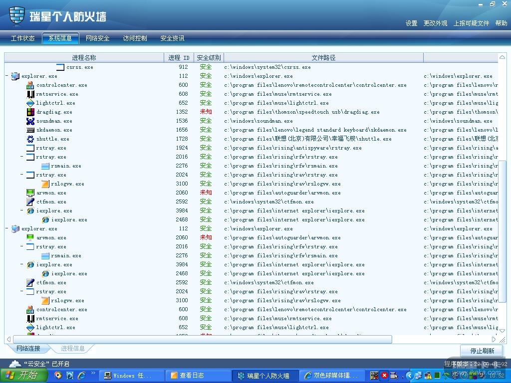Click the soundman.exe process icon
Viewport: 511px width, 383px height.
[30, 121]
